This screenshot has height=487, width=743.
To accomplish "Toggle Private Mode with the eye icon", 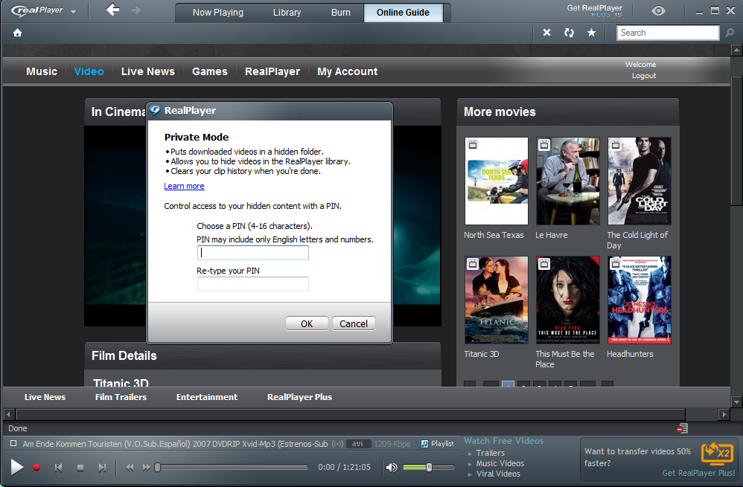I will (658, 11).
